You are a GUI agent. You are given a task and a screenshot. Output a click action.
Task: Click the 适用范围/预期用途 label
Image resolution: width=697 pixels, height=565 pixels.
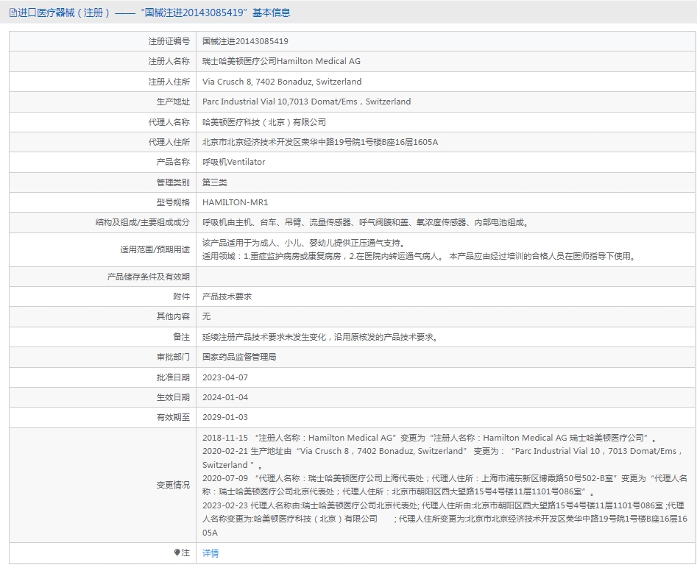[155, 249]
